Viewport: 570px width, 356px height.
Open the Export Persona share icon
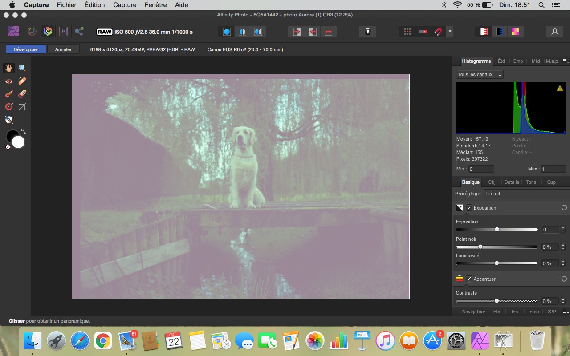pos(79,32)
